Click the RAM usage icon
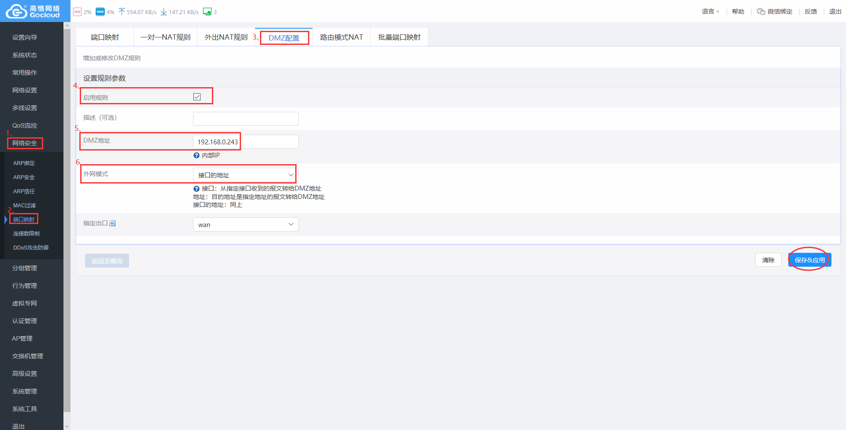 coord(100,12)
